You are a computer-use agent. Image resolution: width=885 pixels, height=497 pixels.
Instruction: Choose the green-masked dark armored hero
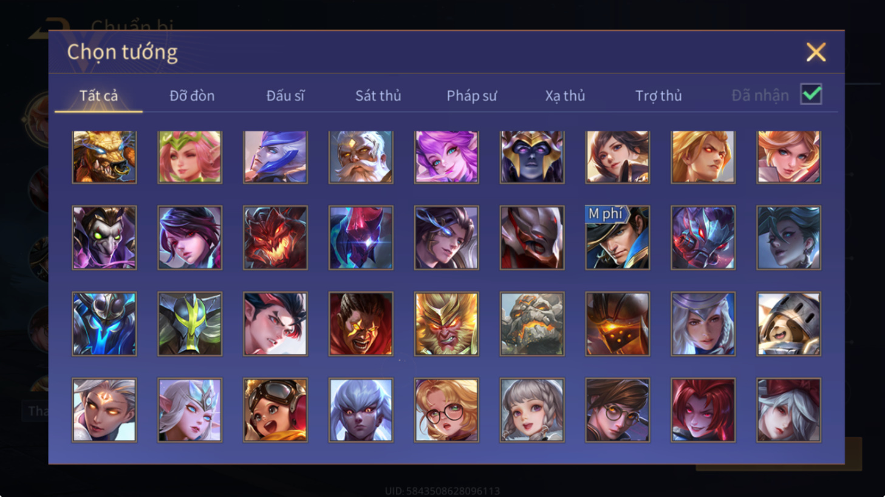(190, 323)
